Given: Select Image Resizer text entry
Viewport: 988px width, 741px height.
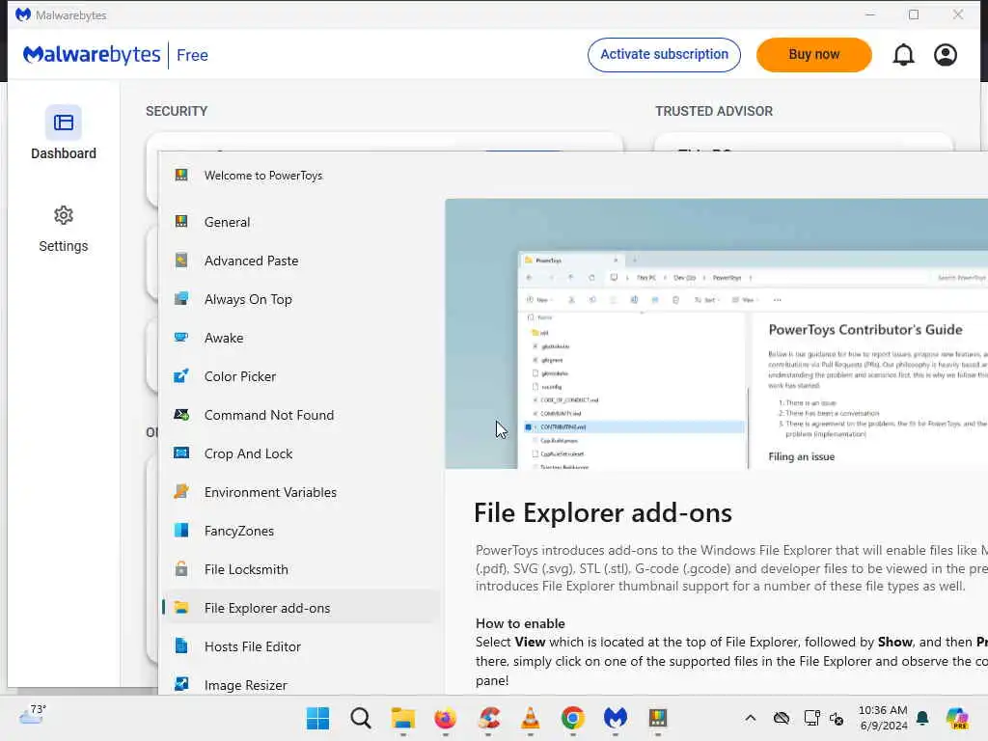Looking at the screenshot, I should (x=246, y=685).
